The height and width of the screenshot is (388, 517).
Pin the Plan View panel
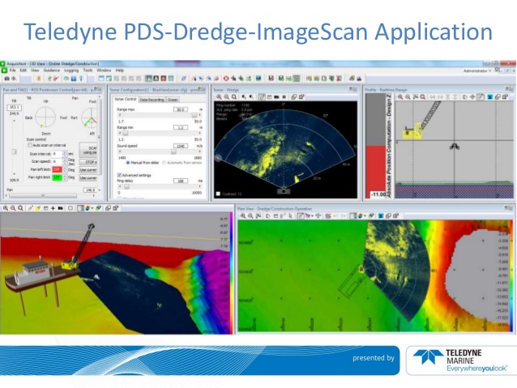click(507, 208)
